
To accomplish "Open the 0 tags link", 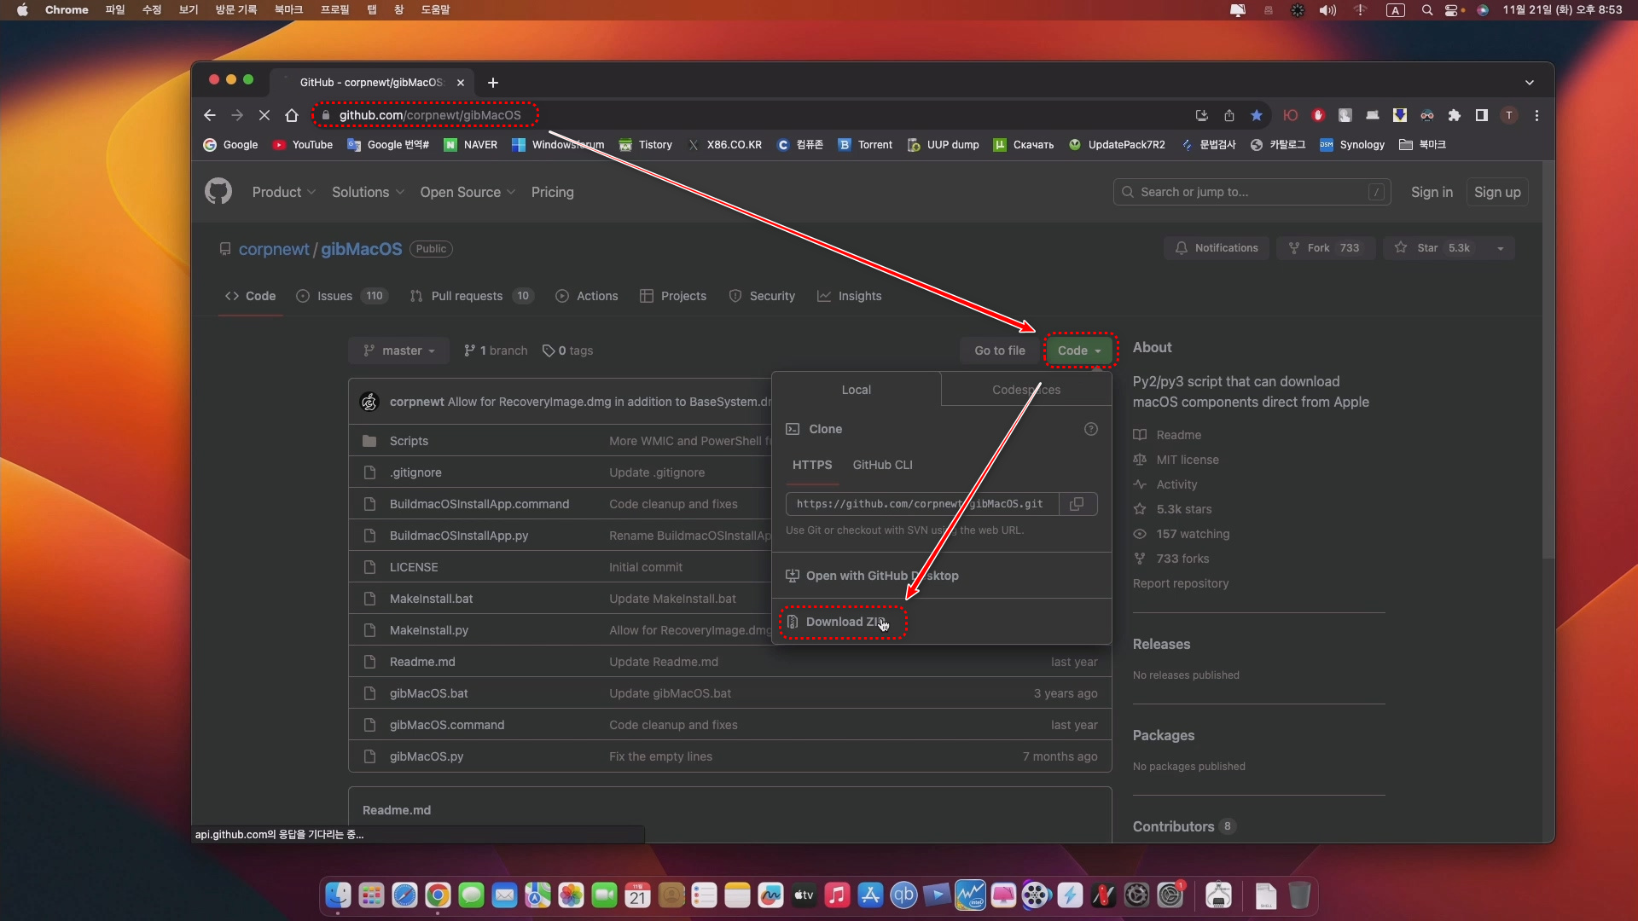I will [568, 350].
